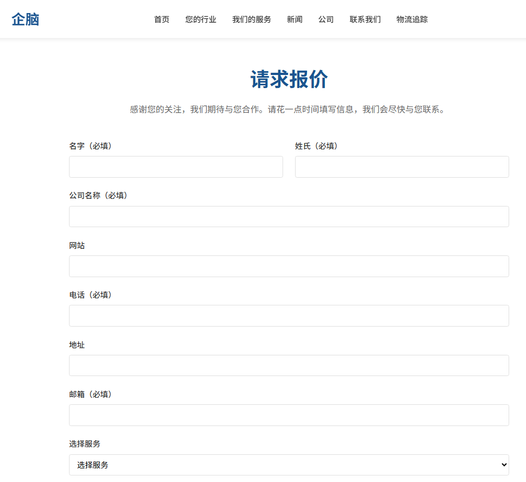
Task: Click the 网站 input field
Action: [289, 266]
